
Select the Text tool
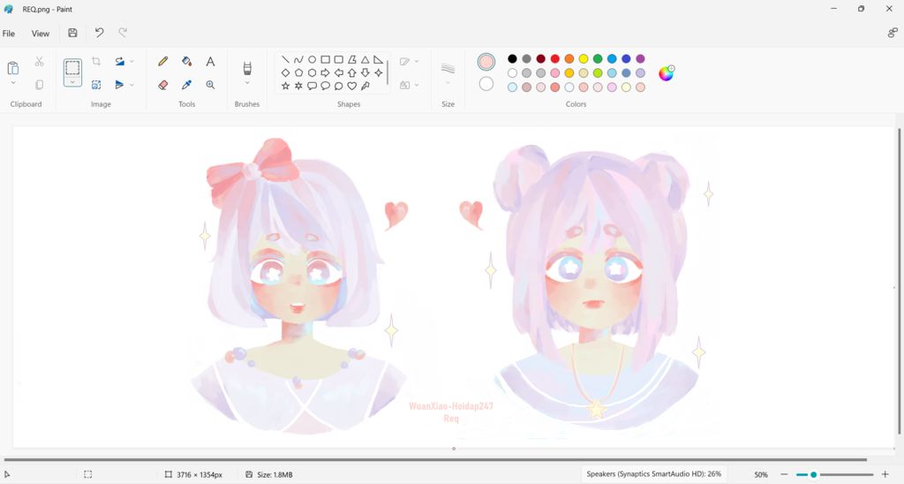click(x=210, y=61)
